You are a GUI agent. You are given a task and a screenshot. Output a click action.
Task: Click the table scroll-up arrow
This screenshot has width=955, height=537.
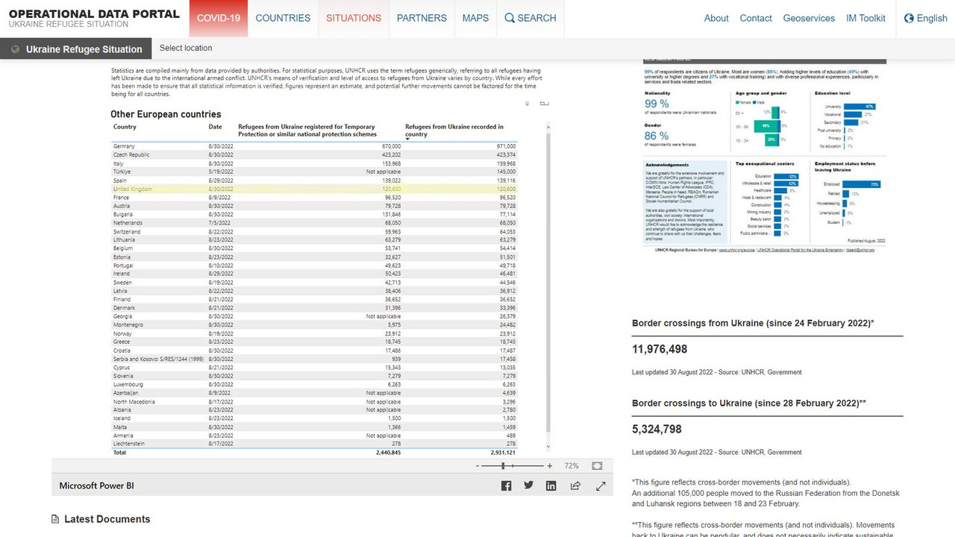549,127
